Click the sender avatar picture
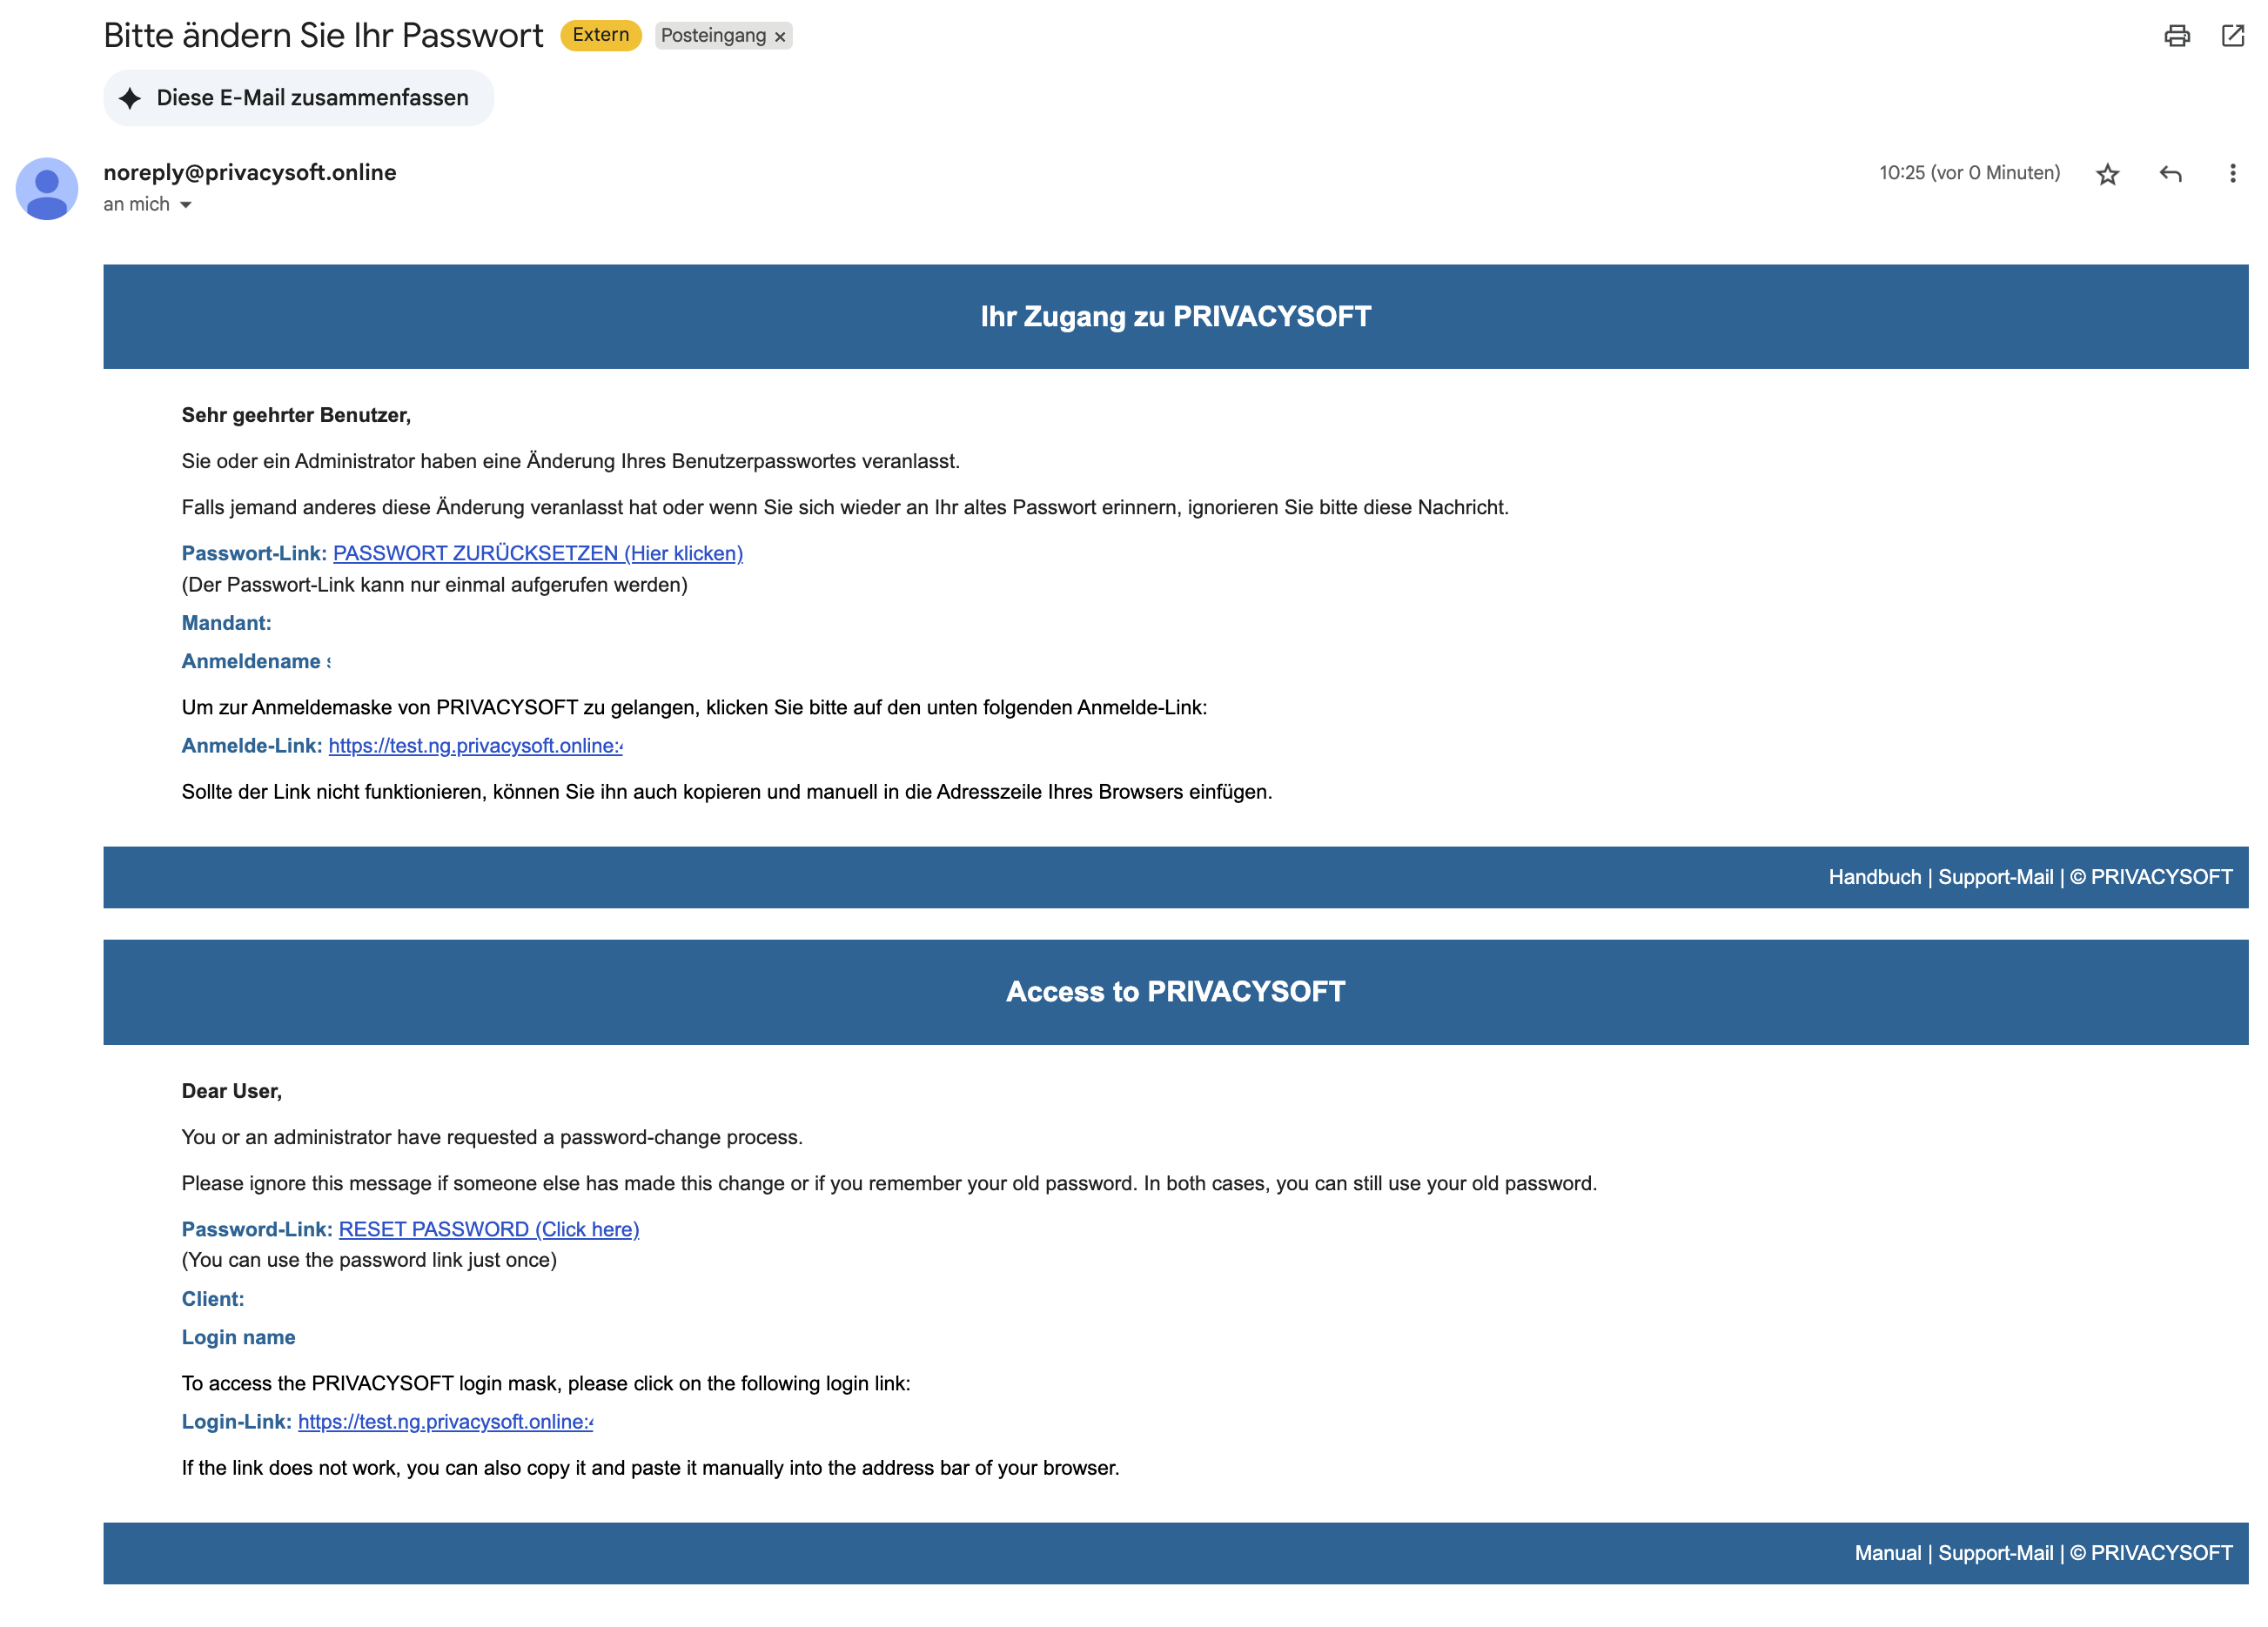The image size is (2268, 1627). point(47,189)
